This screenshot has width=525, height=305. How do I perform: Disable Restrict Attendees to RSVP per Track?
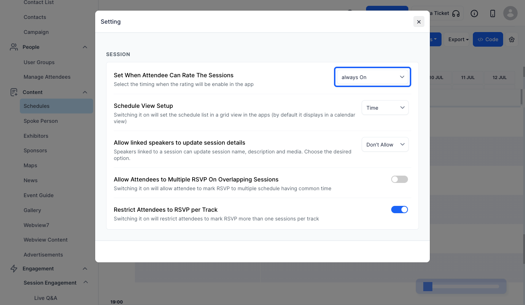pos(400,210)
